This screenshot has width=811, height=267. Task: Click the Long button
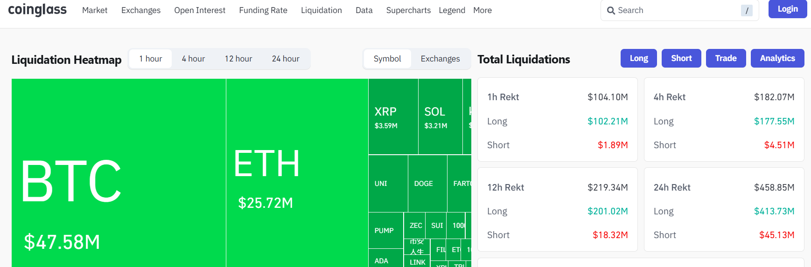[639, 58]
